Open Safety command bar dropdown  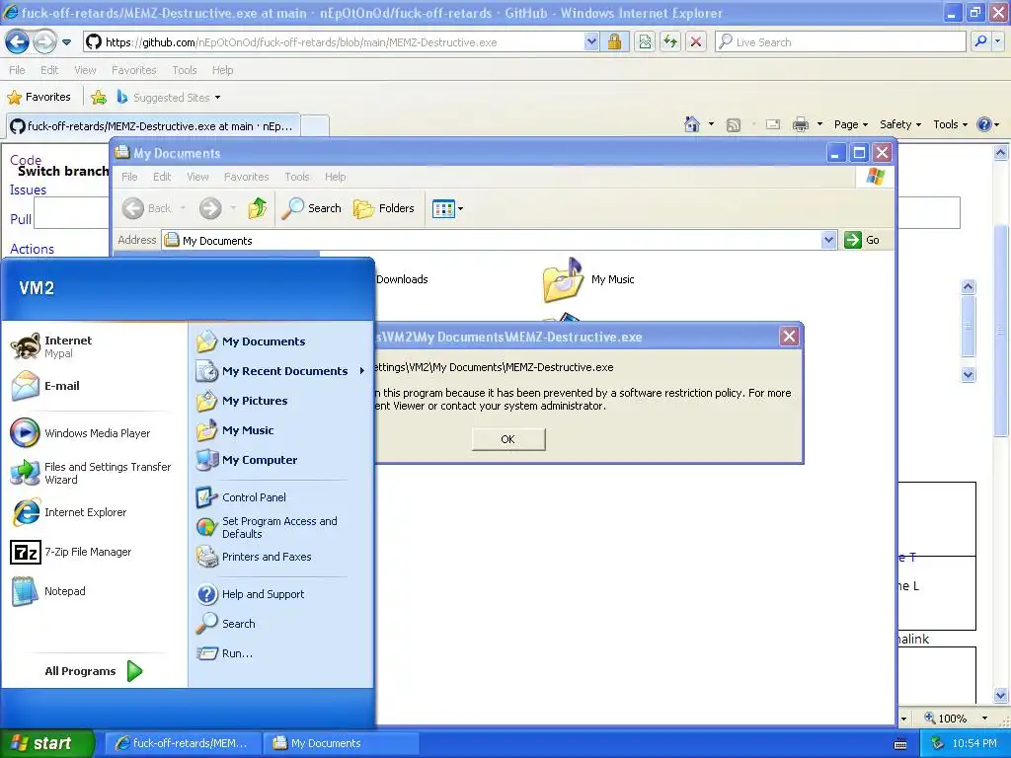[900, 124]
